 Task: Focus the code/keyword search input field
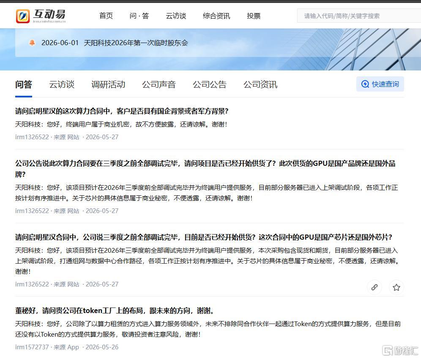point(359,16)
